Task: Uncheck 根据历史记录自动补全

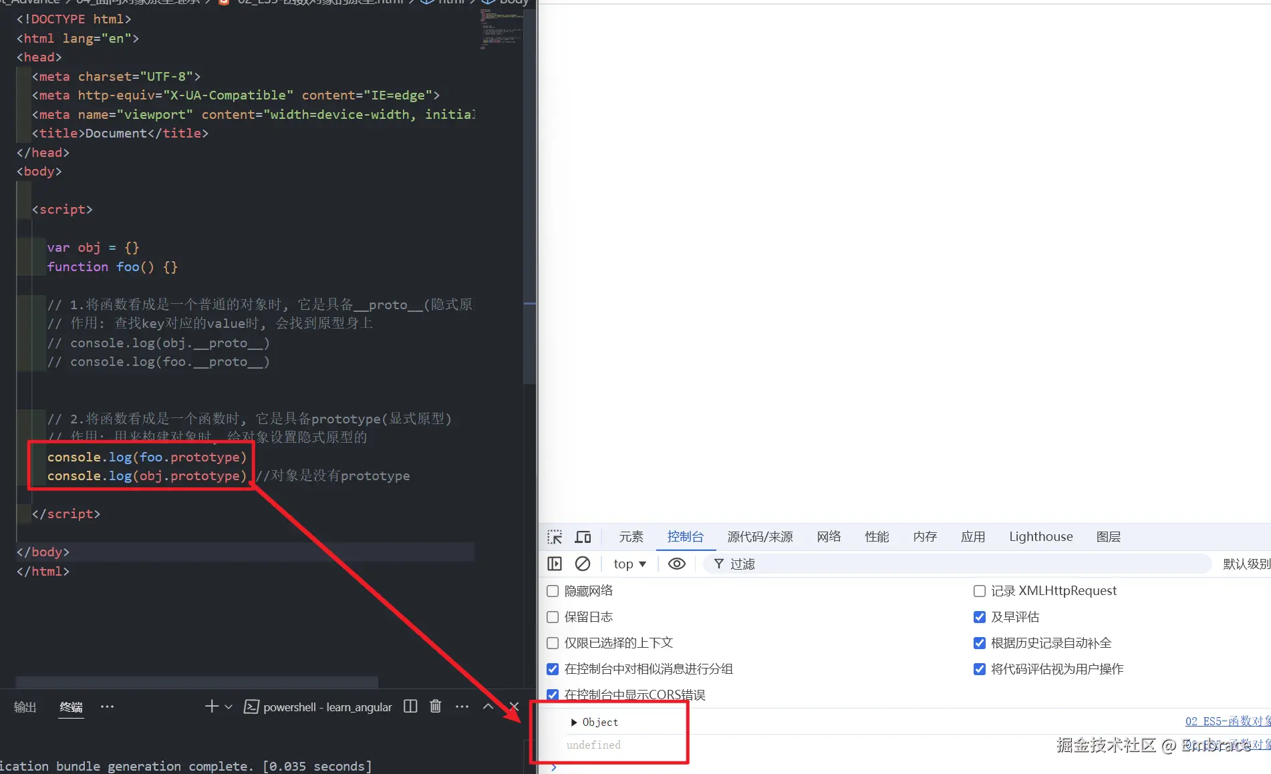Action: [980, 643]
